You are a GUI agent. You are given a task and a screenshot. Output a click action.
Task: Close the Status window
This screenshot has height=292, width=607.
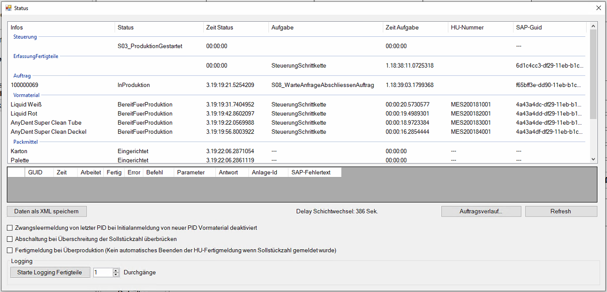[x=599, y=8]
